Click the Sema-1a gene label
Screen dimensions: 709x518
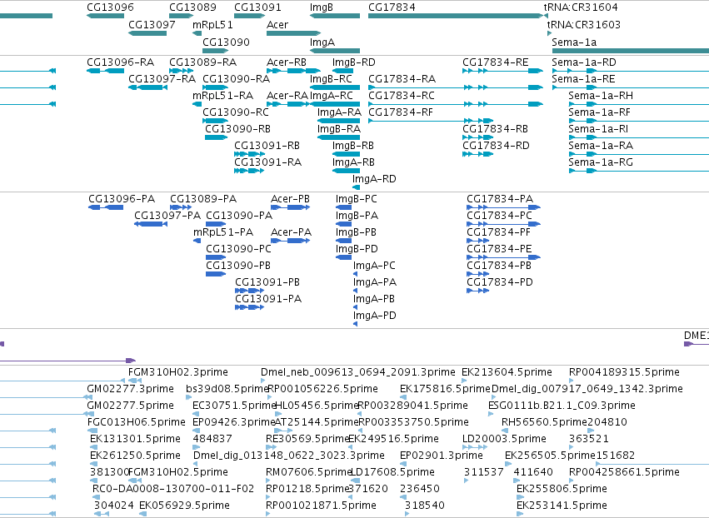point(574,42)
